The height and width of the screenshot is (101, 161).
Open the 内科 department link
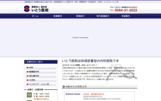[31, 68]
